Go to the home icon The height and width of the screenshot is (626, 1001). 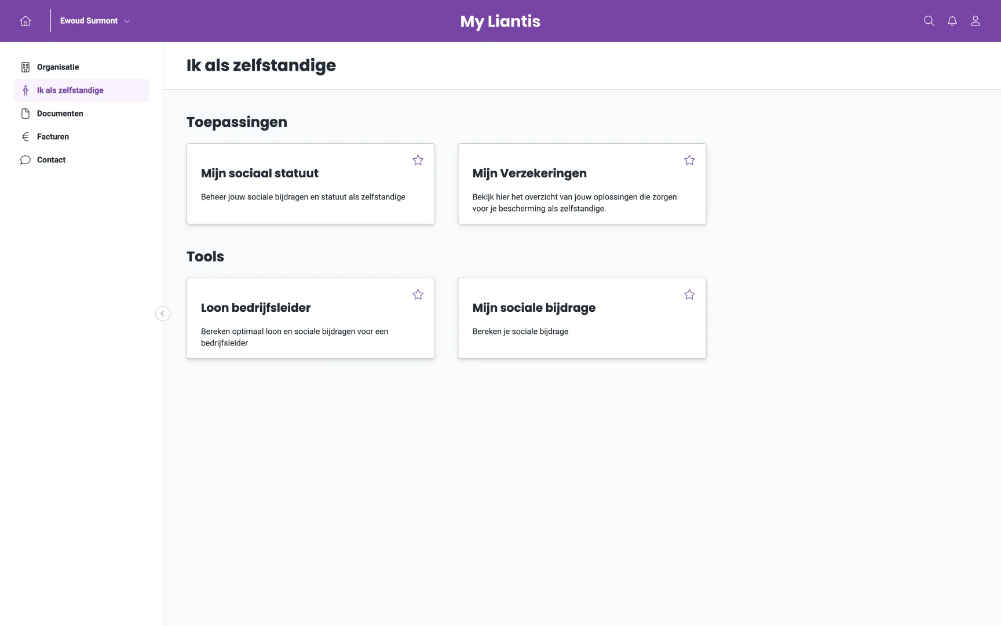point(25,21)
